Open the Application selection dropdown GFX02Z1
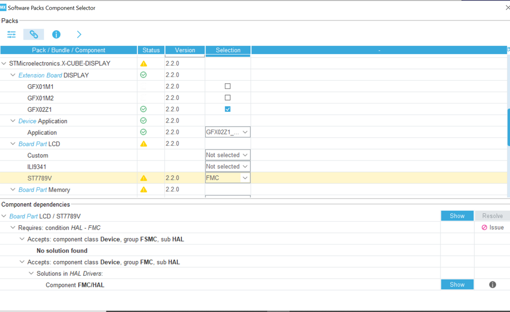Image resolution: width=510 pixels, height=312 pixels. click(x=228, y=132)
